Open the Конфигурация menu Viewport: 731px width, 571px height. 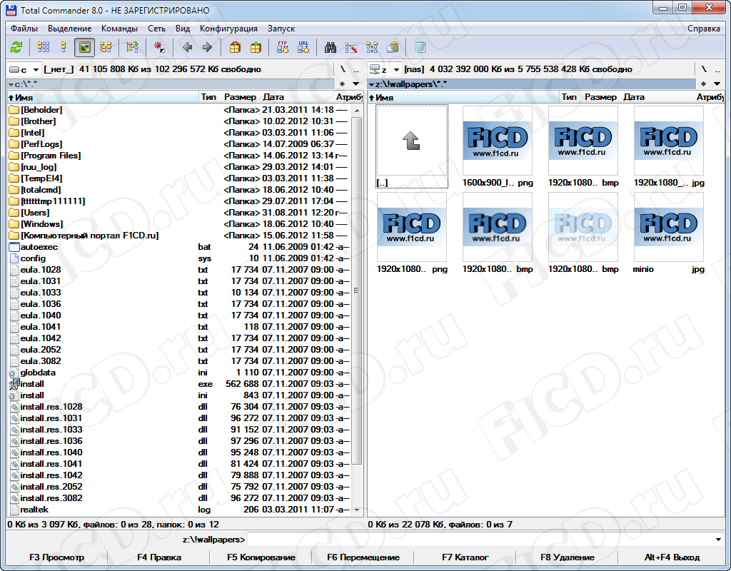click(228, 29)
